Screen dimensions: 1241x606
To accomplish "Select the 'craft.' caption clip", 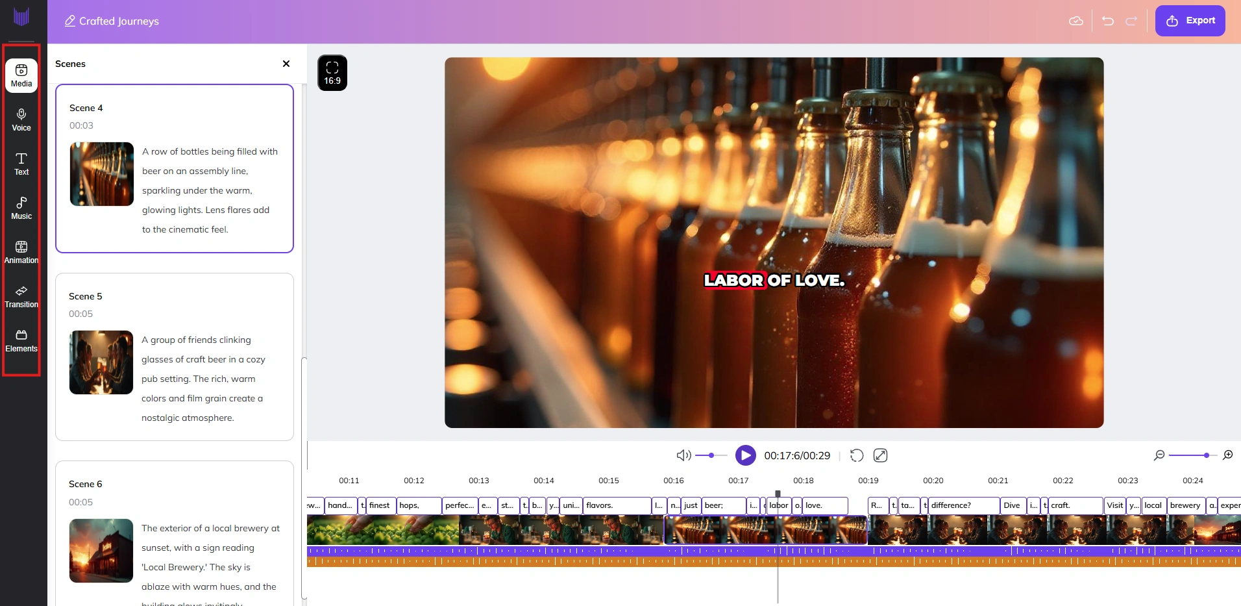I will [x=1075, y=505].
